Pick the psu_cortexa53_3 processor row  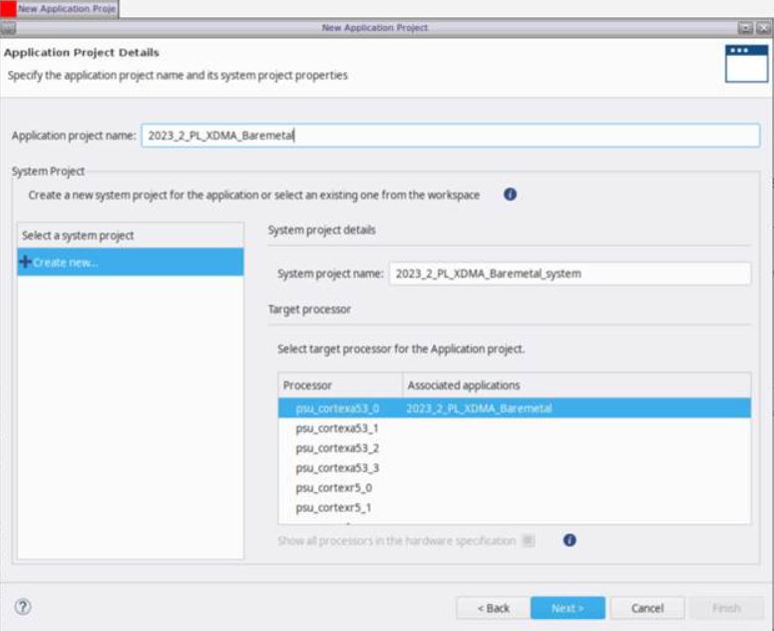(x=337, y=468)
